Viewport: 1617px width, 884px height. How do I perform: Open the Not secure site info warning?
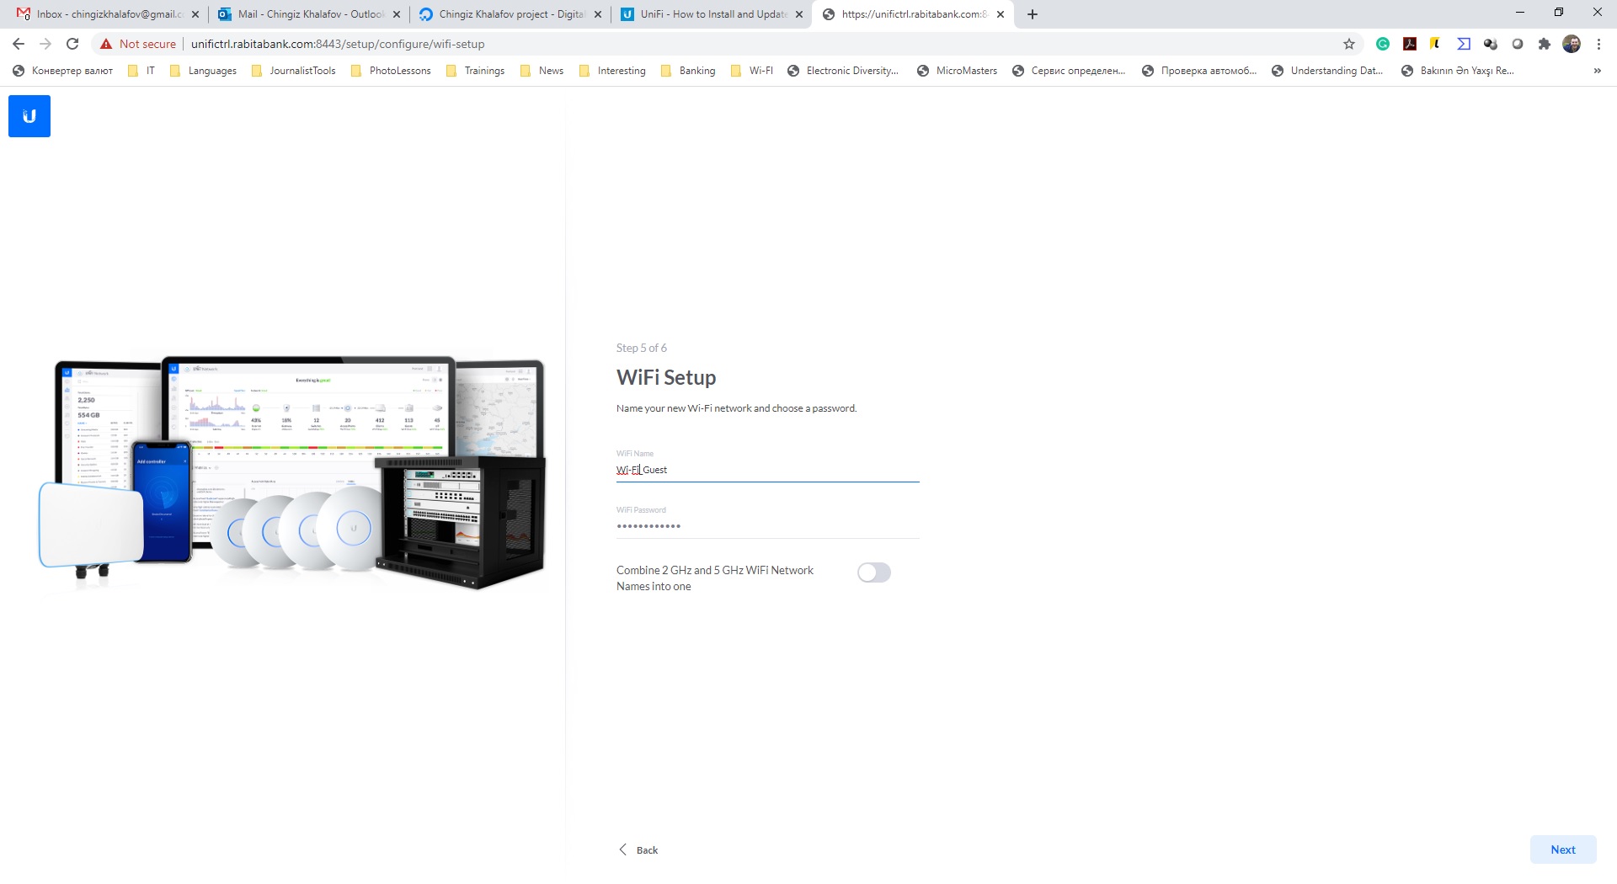(x=138, y=44)
